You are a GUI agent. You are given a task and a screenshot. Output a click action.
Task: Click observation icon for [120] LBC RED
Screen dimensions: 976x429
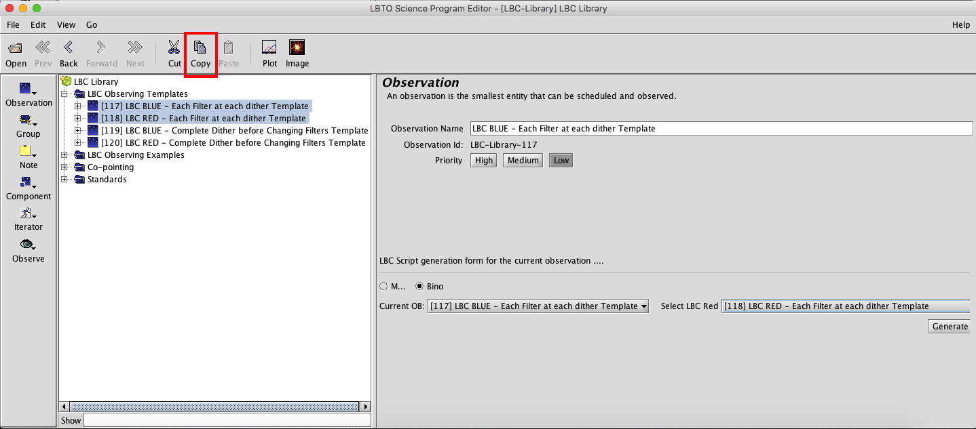[93, 142]
